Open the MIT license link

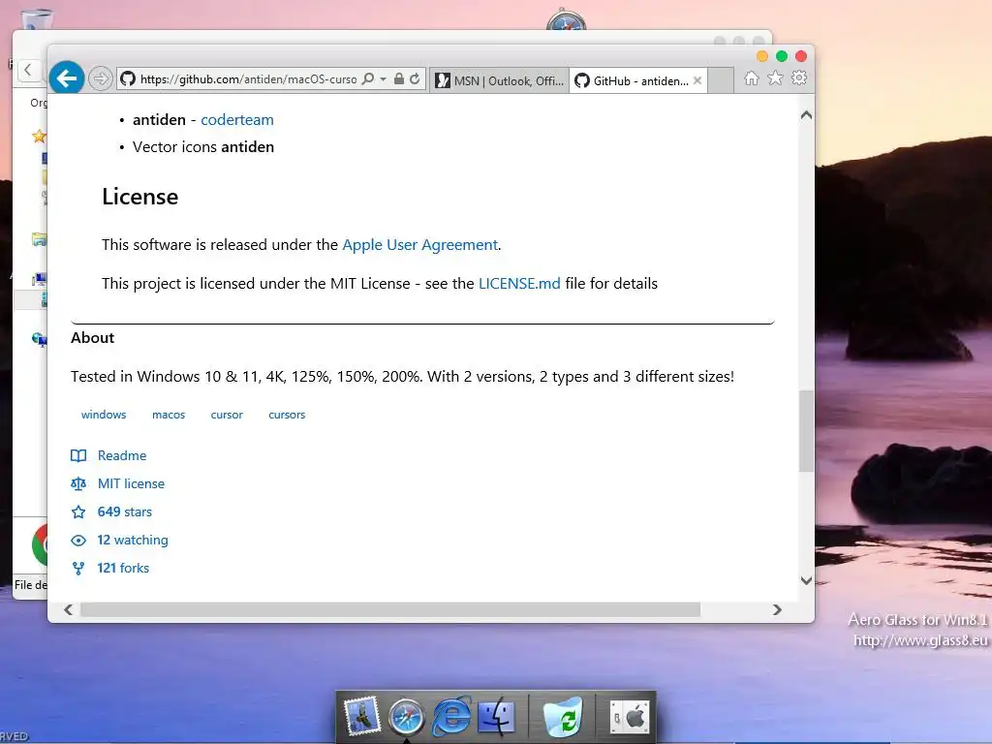coord(131,483)
